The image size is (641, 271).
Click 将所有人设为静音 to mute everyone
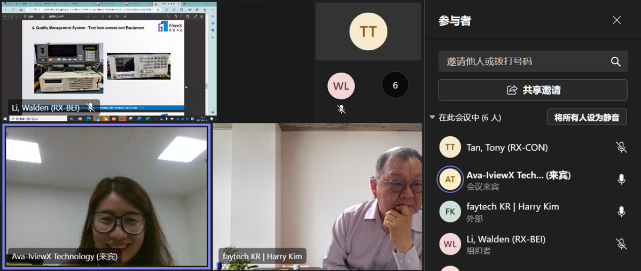587,117
